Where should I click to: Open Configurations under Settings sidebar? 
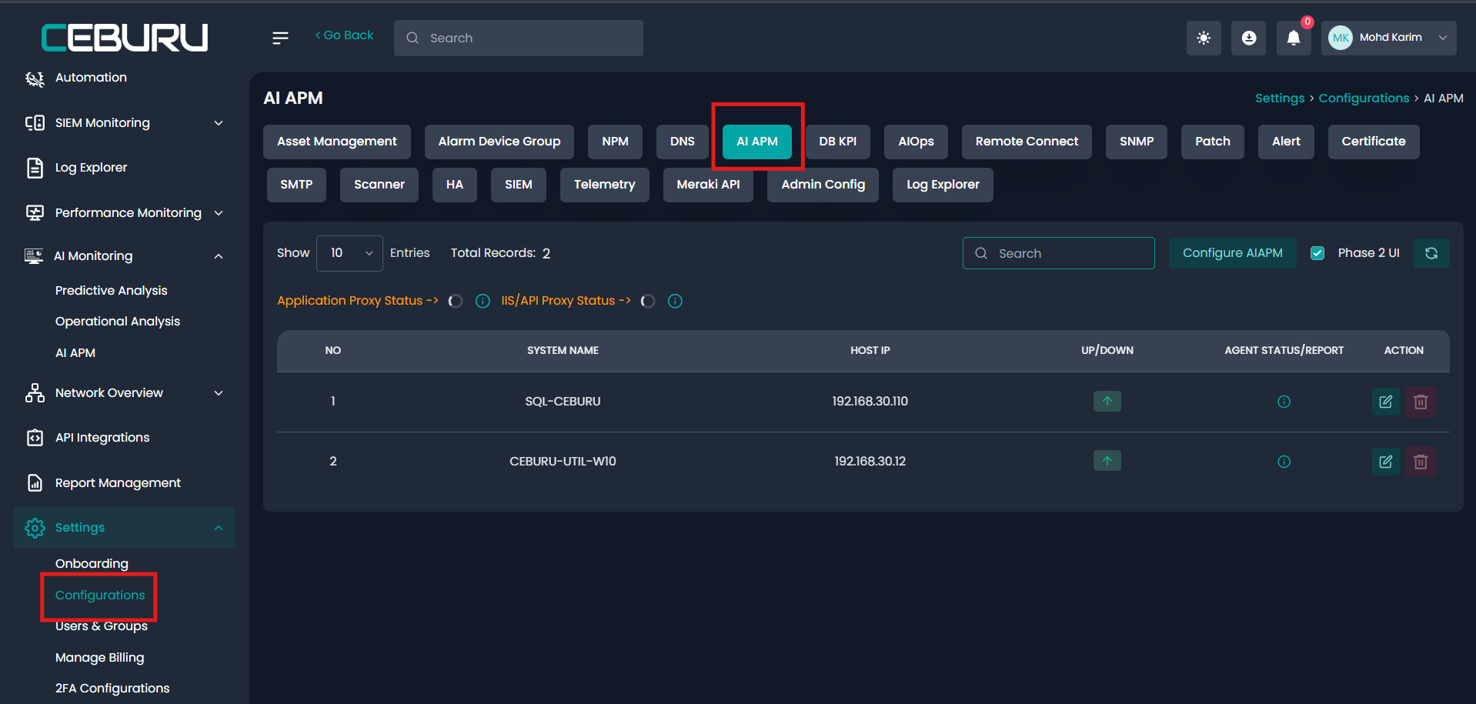100,596
